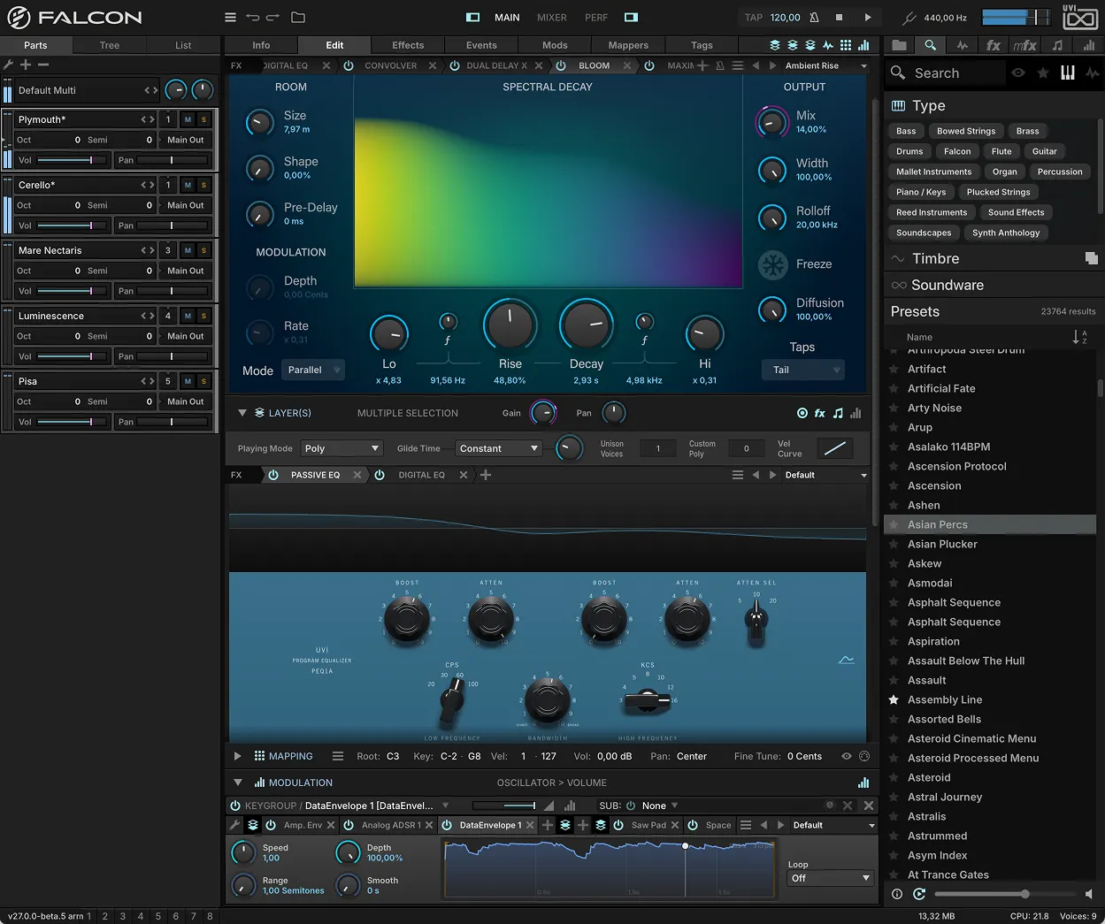
Task: Click the tuning fork icon
Action: coord(909,17)
